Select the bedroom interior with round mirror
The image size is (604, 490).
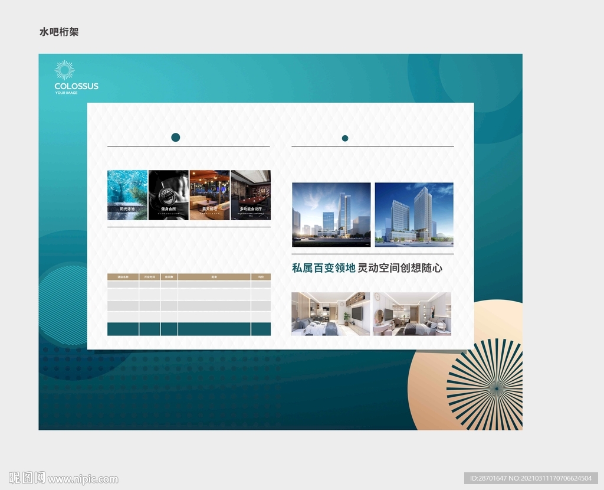pyautogui.click(x=412, y=314)
